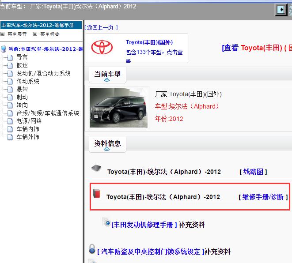Click the 菜单折叠 collapse icon

(35, 34)
